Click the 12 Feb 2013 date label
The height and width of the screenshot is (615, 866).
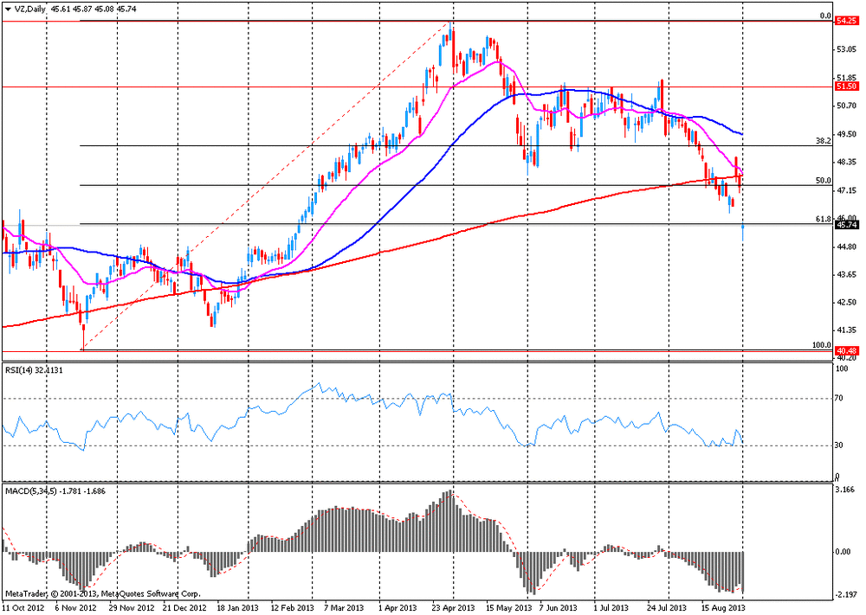pyautogui.click(x=292, y=608)
